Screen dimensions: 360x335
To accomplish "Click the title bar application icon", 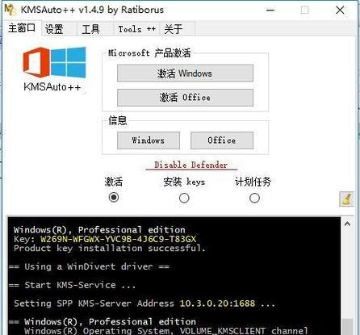I will pyautogui.click(x=10, y=10).
